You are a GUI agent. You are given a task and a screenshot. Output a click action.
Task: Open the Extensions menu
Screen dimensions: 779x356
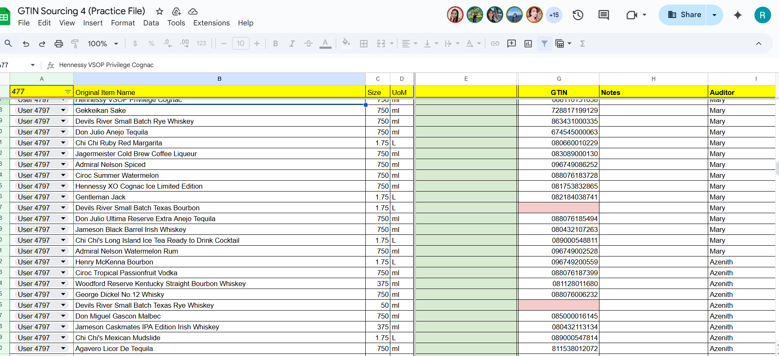click(211, 23)
